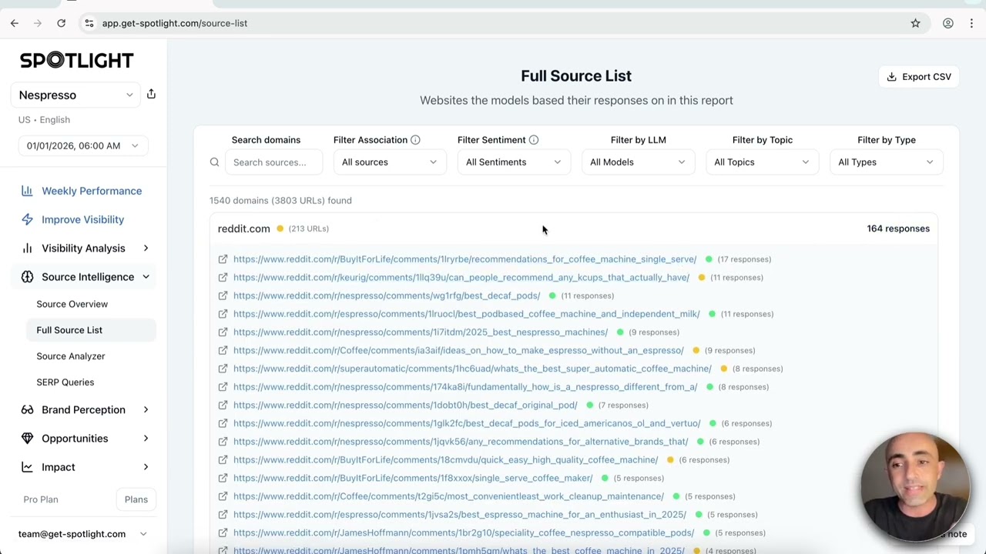The width and height of the screenshot is (986, 554).
Task: Open the whats_the_best_super_automatic_coffee_machine link
Action: [472, 369]
